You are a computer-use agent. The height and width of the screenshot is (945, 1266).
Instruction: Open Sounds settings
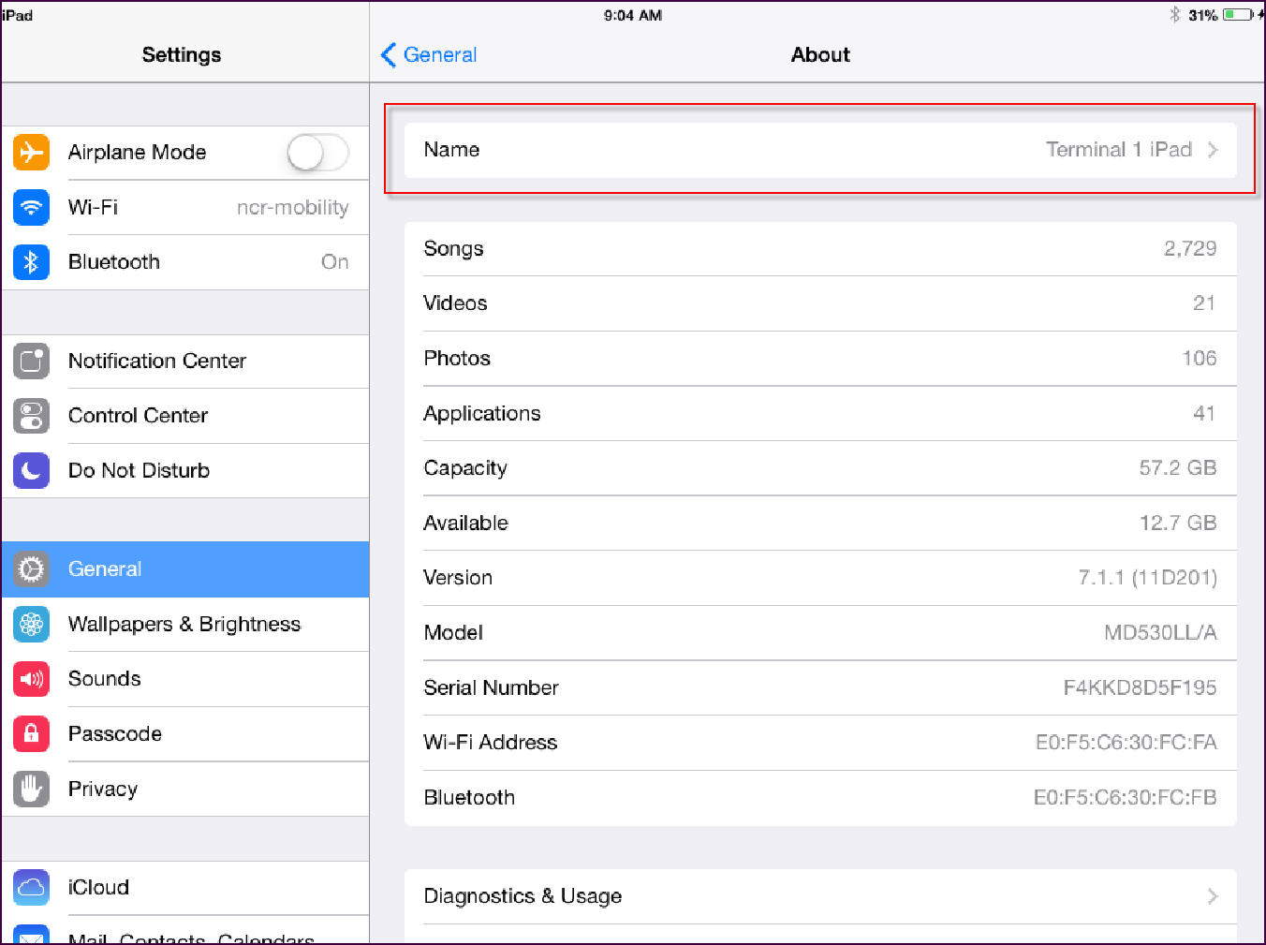click(185, 679)
